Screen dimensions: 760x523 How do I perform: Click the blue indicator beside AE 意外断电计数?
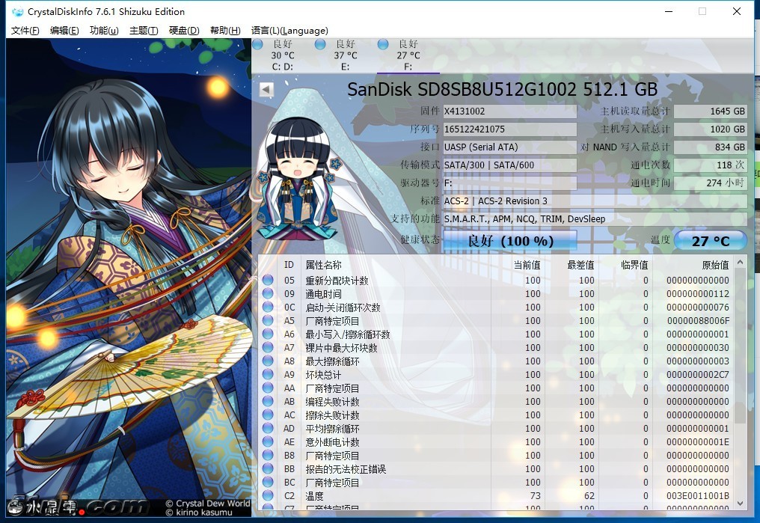click(269, 441)
